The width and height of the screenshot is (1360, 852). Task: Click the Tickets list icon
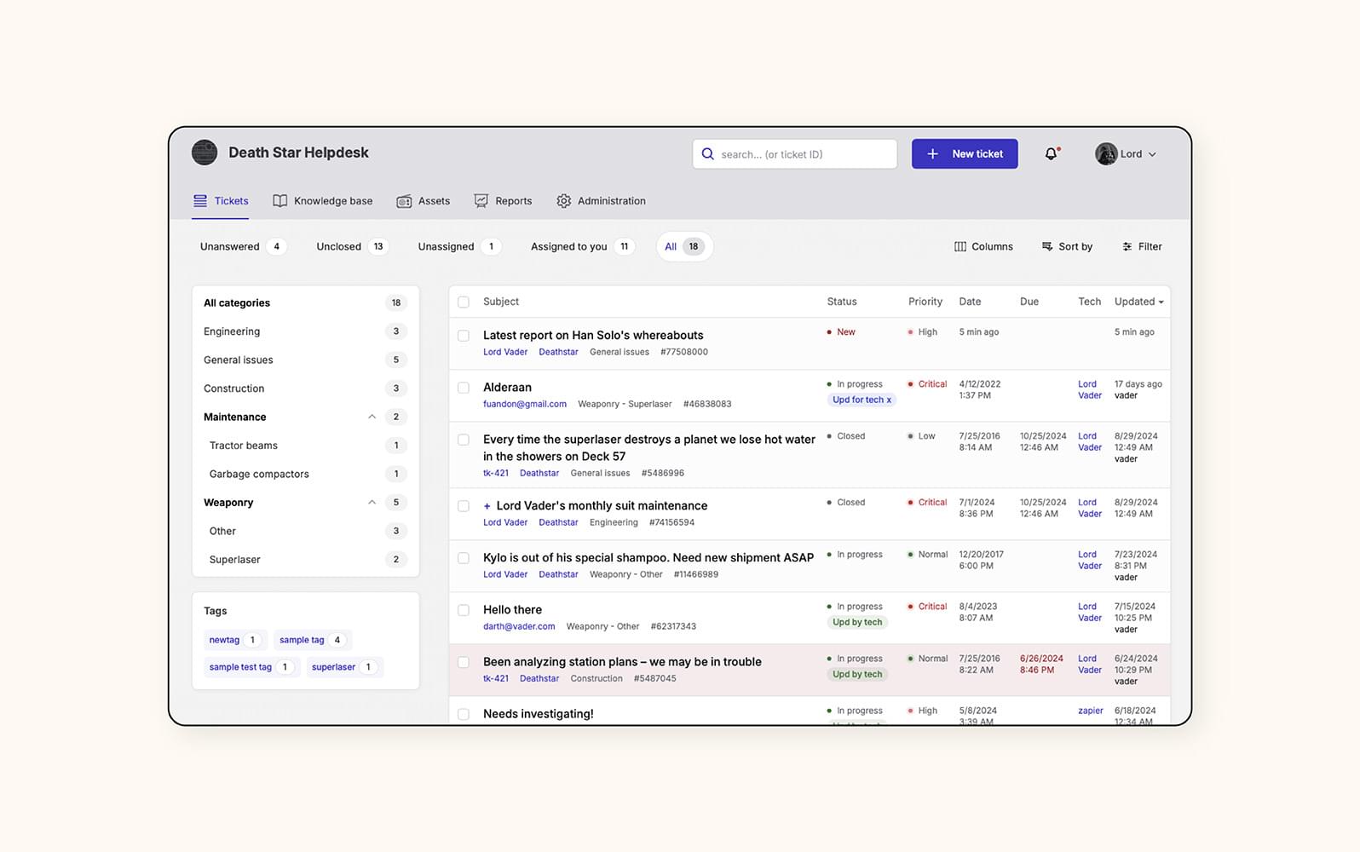[200, 201]
